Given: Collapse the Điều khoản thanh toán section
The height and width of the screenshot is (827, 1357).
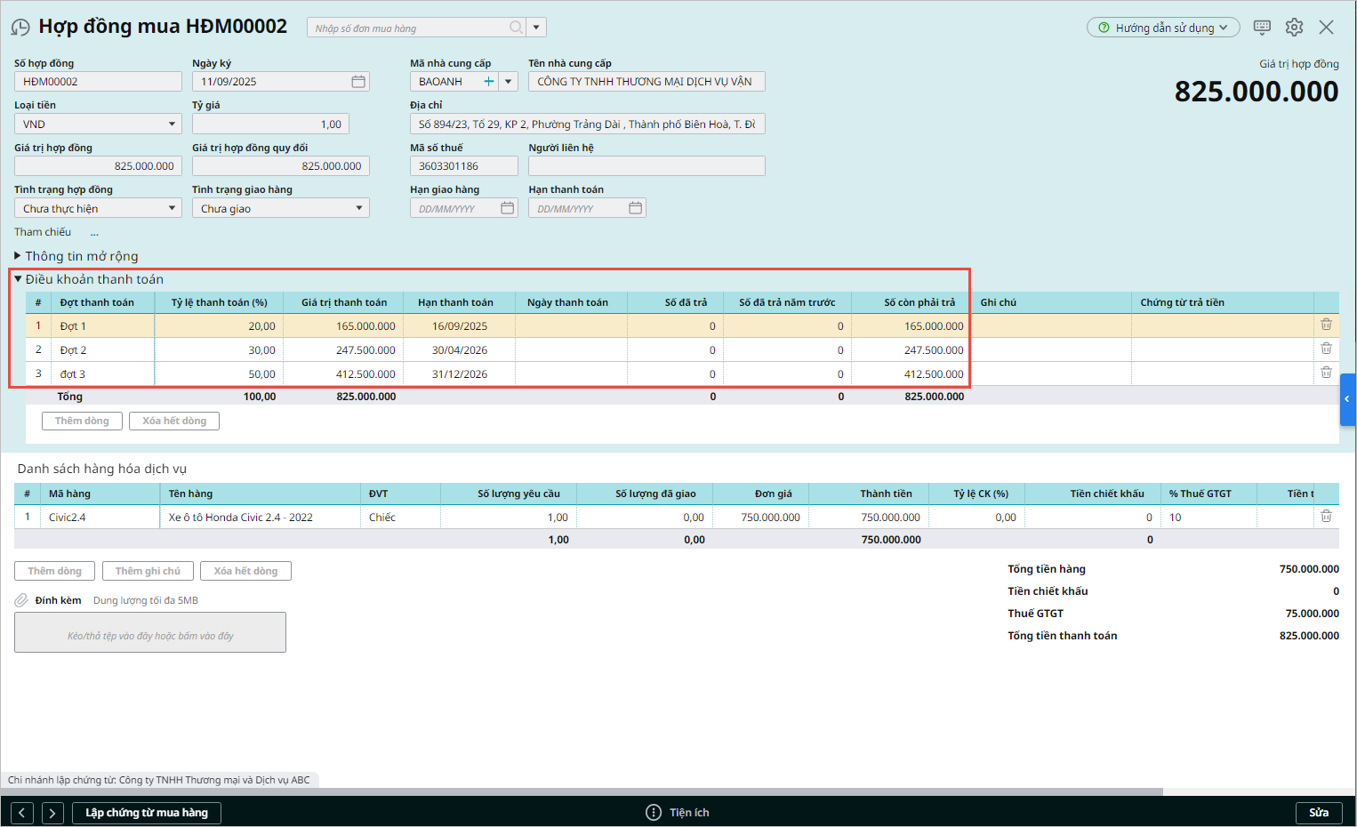Looking at the screenshot, I should click(x=18, y=279).
